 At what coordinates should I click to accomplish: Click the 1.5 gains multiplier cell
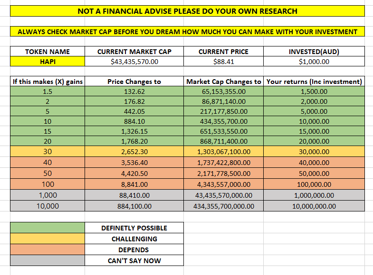(48, 92)
